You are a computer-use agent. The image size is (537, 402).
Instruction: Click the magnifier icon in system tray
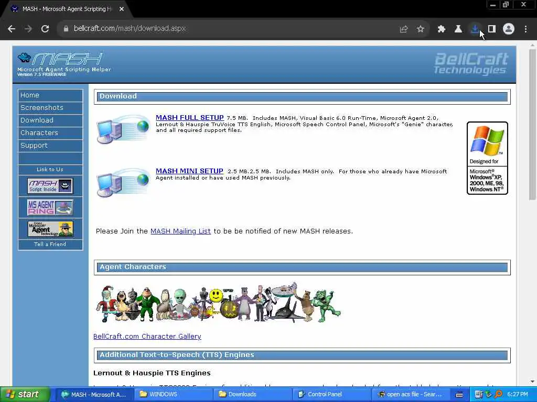click(x=498, y=395)
